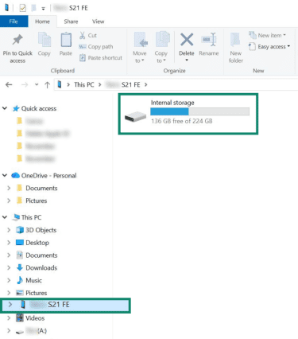
Task: Click the Move to icon
Action: point(140,40)
